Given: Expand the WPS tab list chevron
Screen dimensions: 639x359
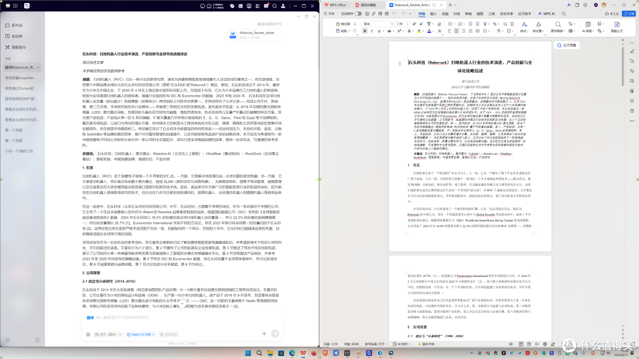Looking at the screenshot, I should point(456,5).
